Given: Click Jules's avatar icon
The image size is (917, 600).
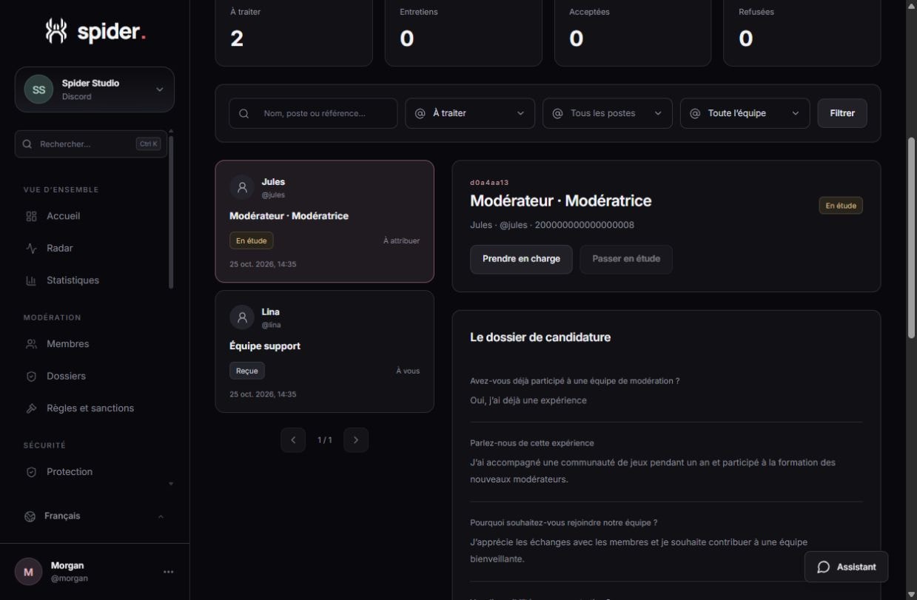Looking at the screenshot, I should click(x=242, y=188).
